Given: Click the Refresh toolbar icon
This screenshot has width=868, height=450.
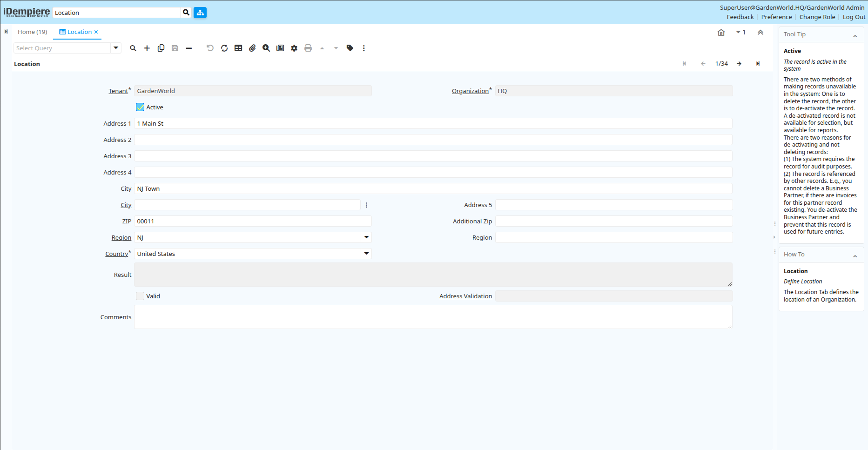Looking at the screenshot, I should coord(224,48).
